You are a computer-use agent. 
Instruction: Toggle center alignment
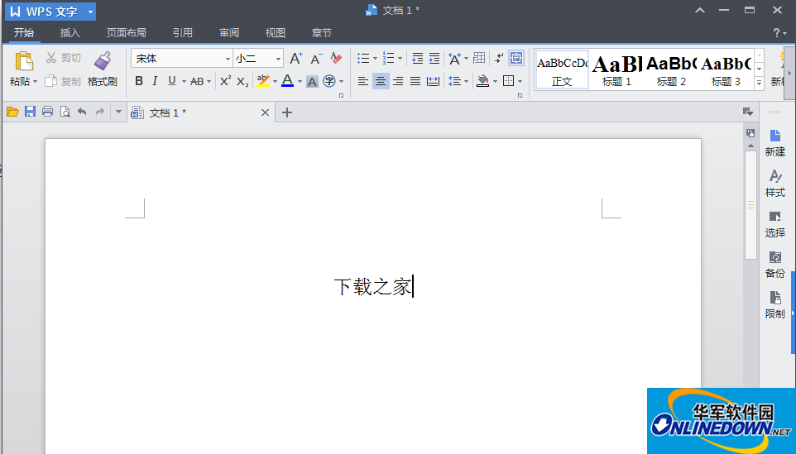point(381,81)
